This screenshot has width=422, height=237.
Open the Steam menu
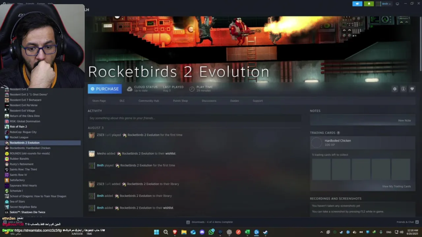pyautogui.click(x=10, y=4)
